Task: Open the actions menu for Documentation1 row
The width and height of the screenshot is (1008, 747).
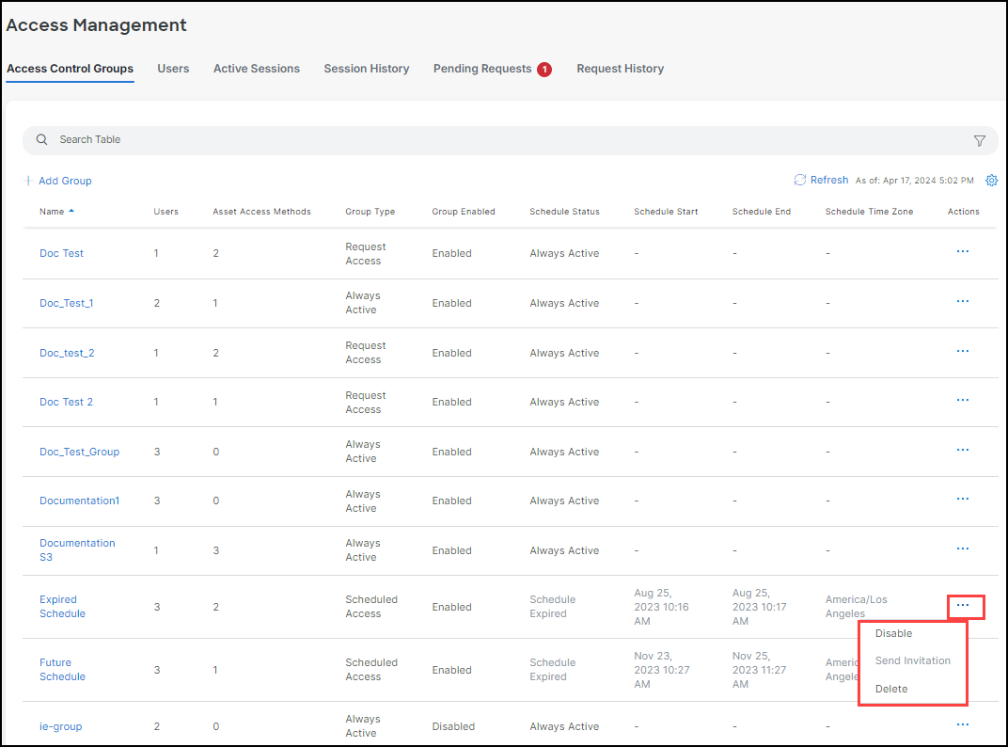Action: pos(962,499)
